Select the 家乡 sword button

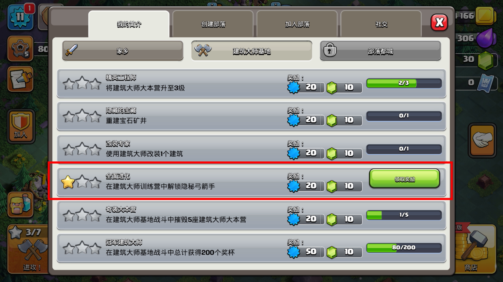(x=123, y=51)
